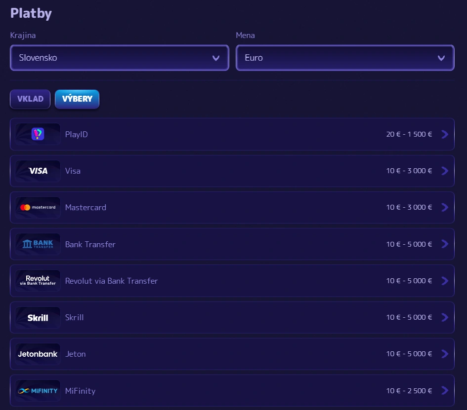Open the Krajina country dropdown
This screenshot has width=467, height=410.
(119, 58)
